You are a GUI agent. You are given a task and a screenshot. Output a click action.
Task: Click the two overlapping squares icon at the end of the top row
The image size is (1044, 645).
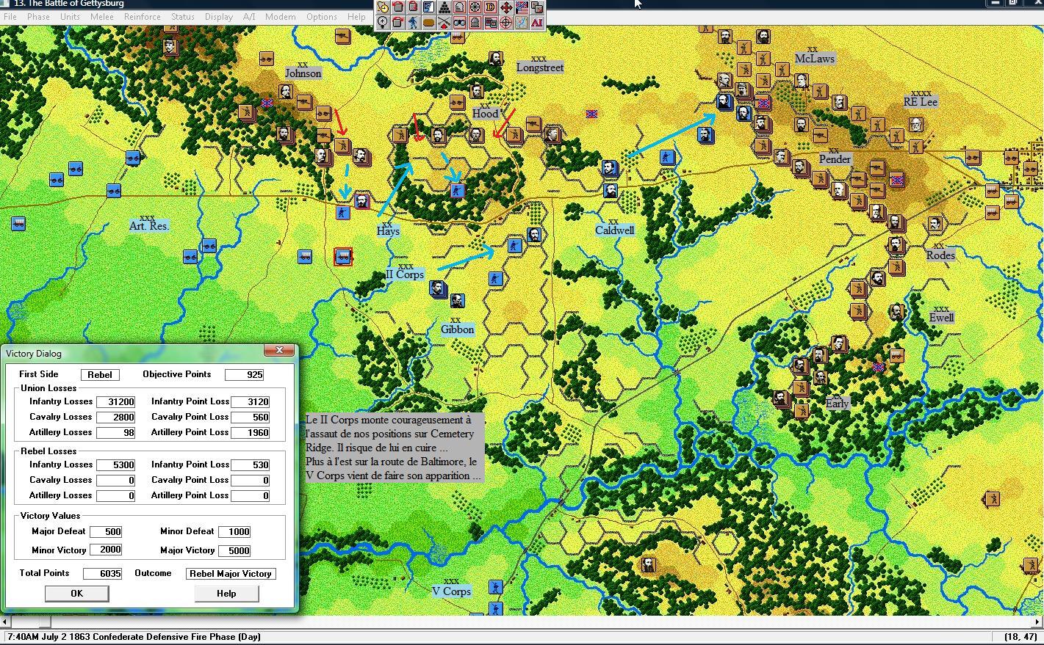(x=537, y=7)
